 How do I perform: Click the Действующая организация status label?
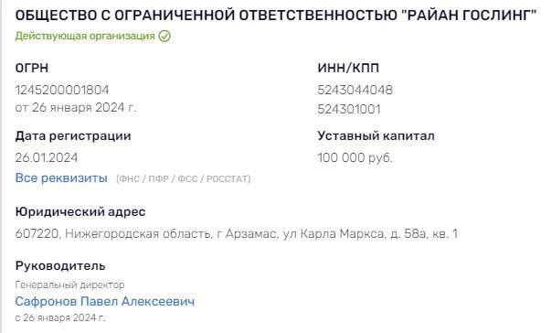[85, 36]
